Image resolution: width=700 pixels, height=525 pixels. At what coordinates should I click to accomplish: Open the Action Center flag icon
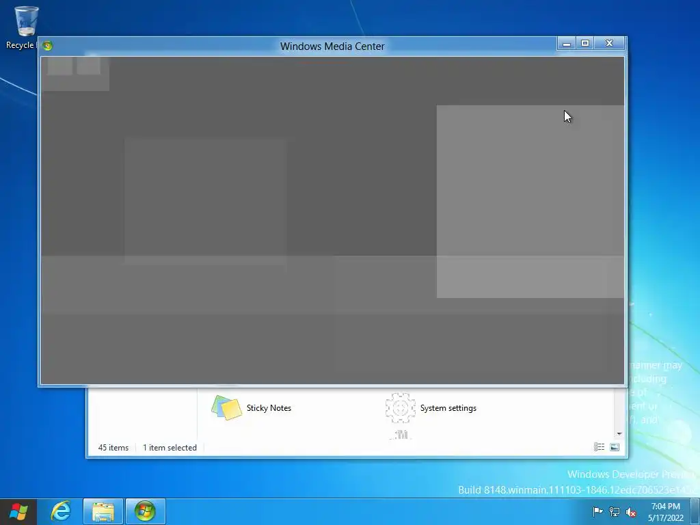coord(597,511)
